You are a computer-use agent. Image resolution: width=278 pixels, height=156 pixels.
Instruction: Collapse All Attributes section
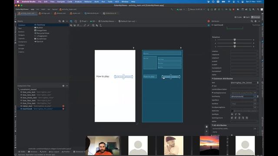[212, 125]
